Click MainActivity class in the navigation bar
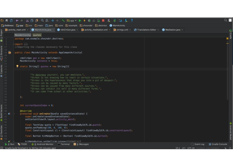Viewport: 233px width, 166px height. (117, 26)
